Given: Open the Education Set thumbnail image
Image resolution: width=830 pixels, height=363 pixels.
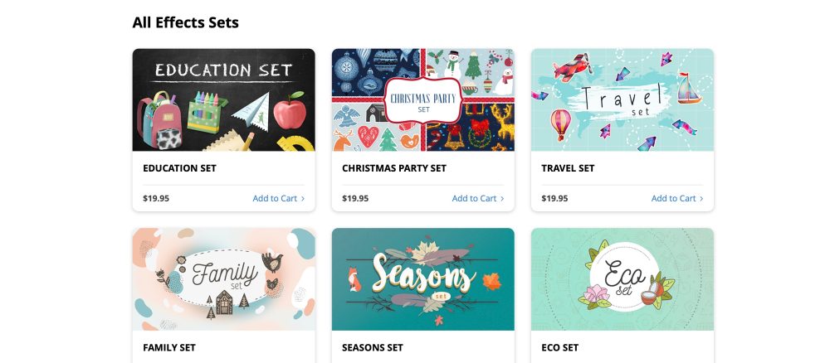Looking at the screenshot, I should pos(223,99).
